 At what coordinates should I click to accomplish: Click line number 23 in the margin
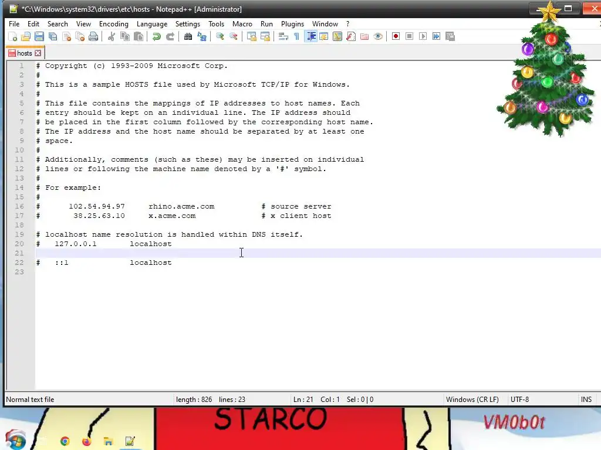(x=19, y=272)
